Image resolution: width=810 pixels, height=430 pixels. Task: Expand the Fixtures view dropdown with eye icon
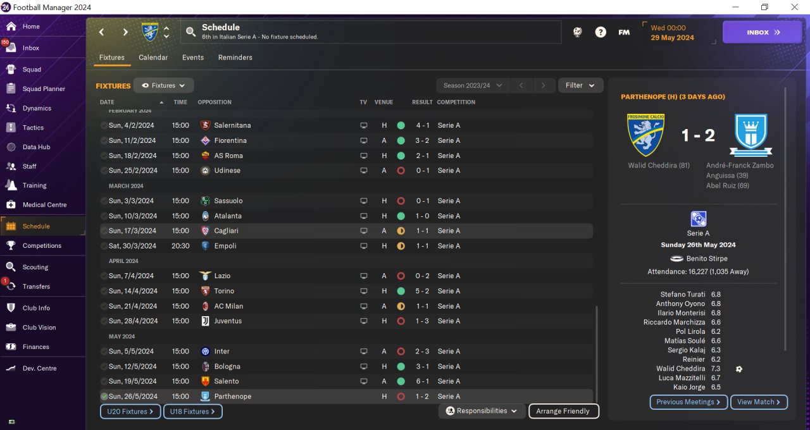pyautogui.click(x=163, y=85)
